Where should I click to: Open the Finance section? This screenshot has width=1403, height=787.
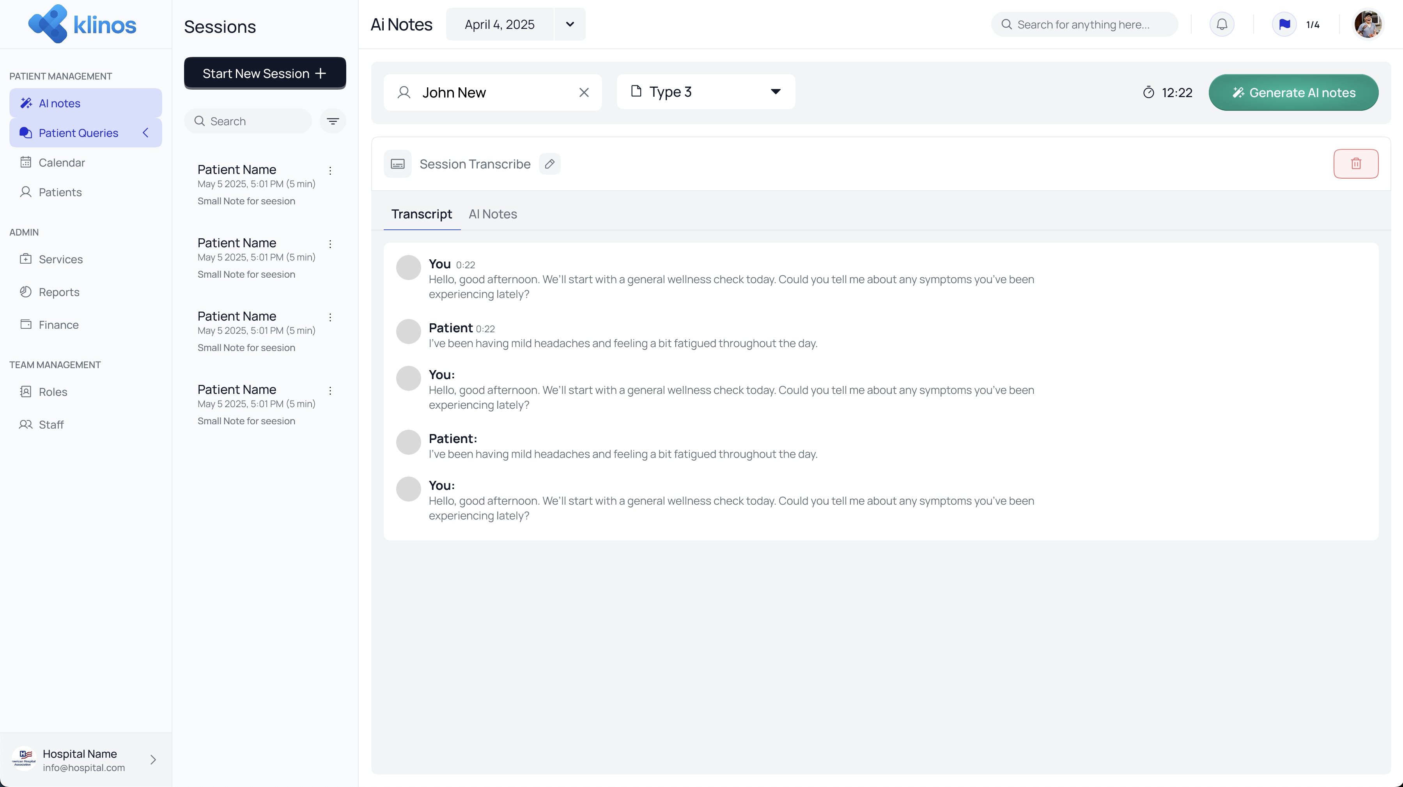click(x=58, y=324)
